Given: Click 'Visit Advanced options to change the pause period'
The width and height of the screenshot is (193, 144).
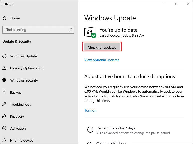Looking at the screenshot, I should 133,133.
